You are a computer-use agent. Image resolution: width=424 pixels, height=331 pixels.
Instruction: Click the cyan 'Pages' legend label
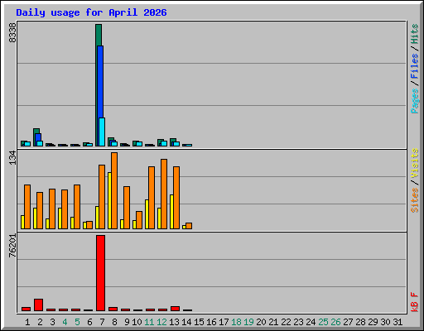(414, 101)
